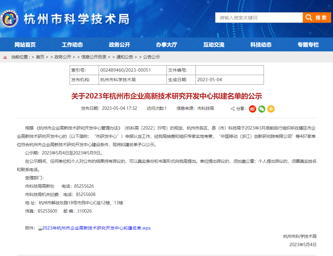Screen dimensions: 333x256
Task: Share article via WeChat icon
Action: pos(262,109)
